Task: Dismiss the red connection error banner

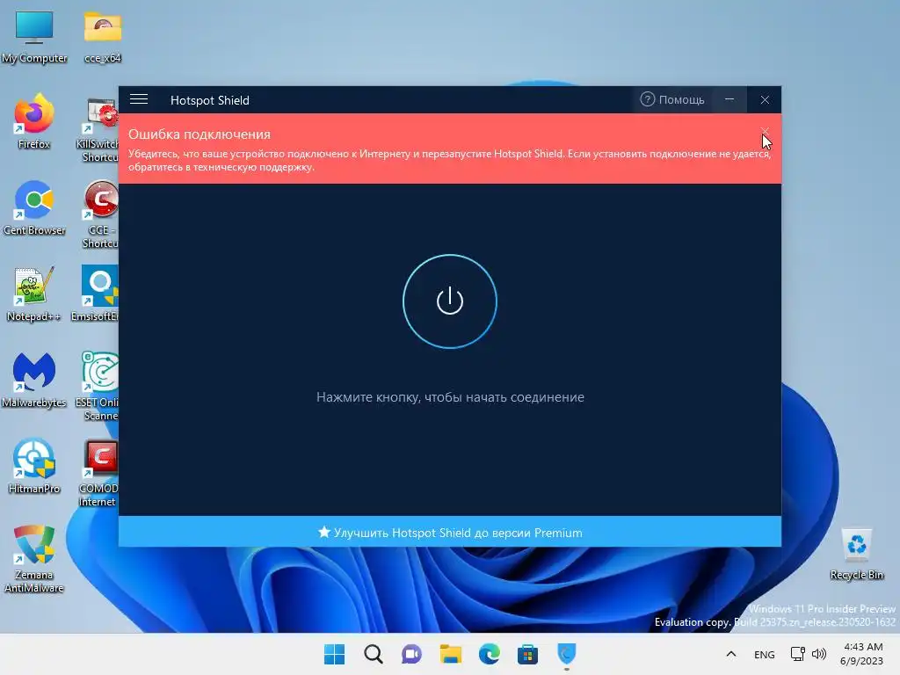Action: coord(765,132)
